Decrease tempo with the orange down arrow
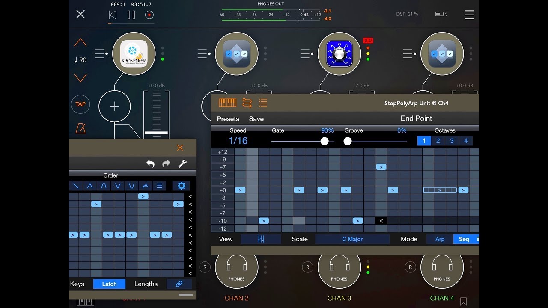Image resolution: width=548 pixels, height=308 pixels. 80,78
